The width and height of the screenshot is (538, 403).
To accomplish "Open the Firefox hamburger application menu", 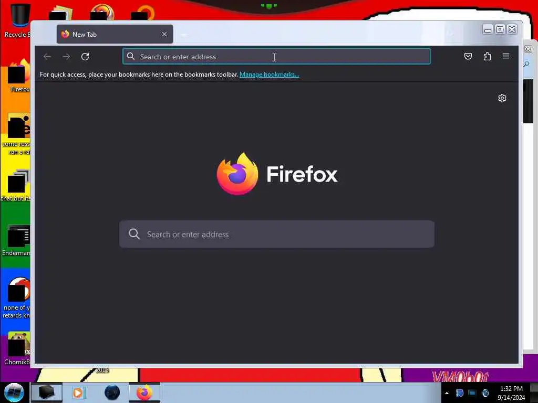I will [x=506, y=56].
